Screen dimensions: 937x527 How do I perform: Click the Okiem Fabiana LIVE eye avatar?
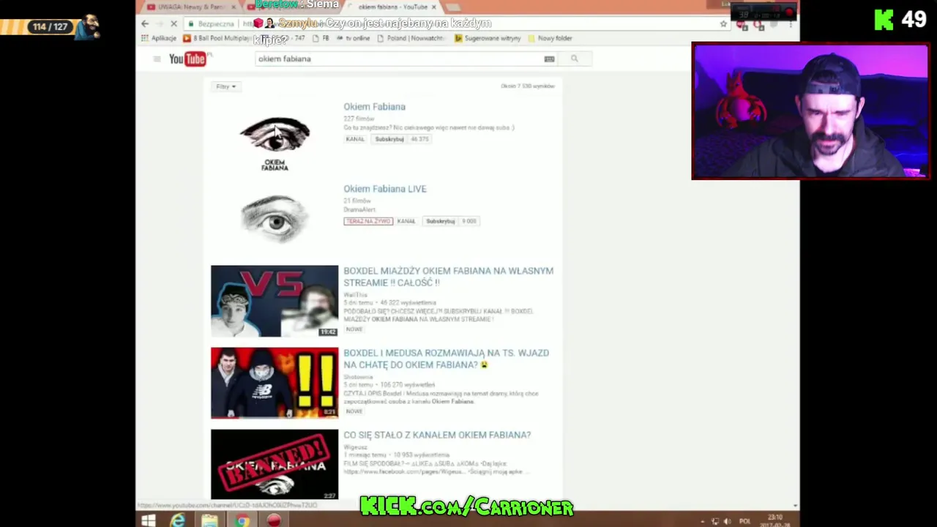tap(275, 218)
